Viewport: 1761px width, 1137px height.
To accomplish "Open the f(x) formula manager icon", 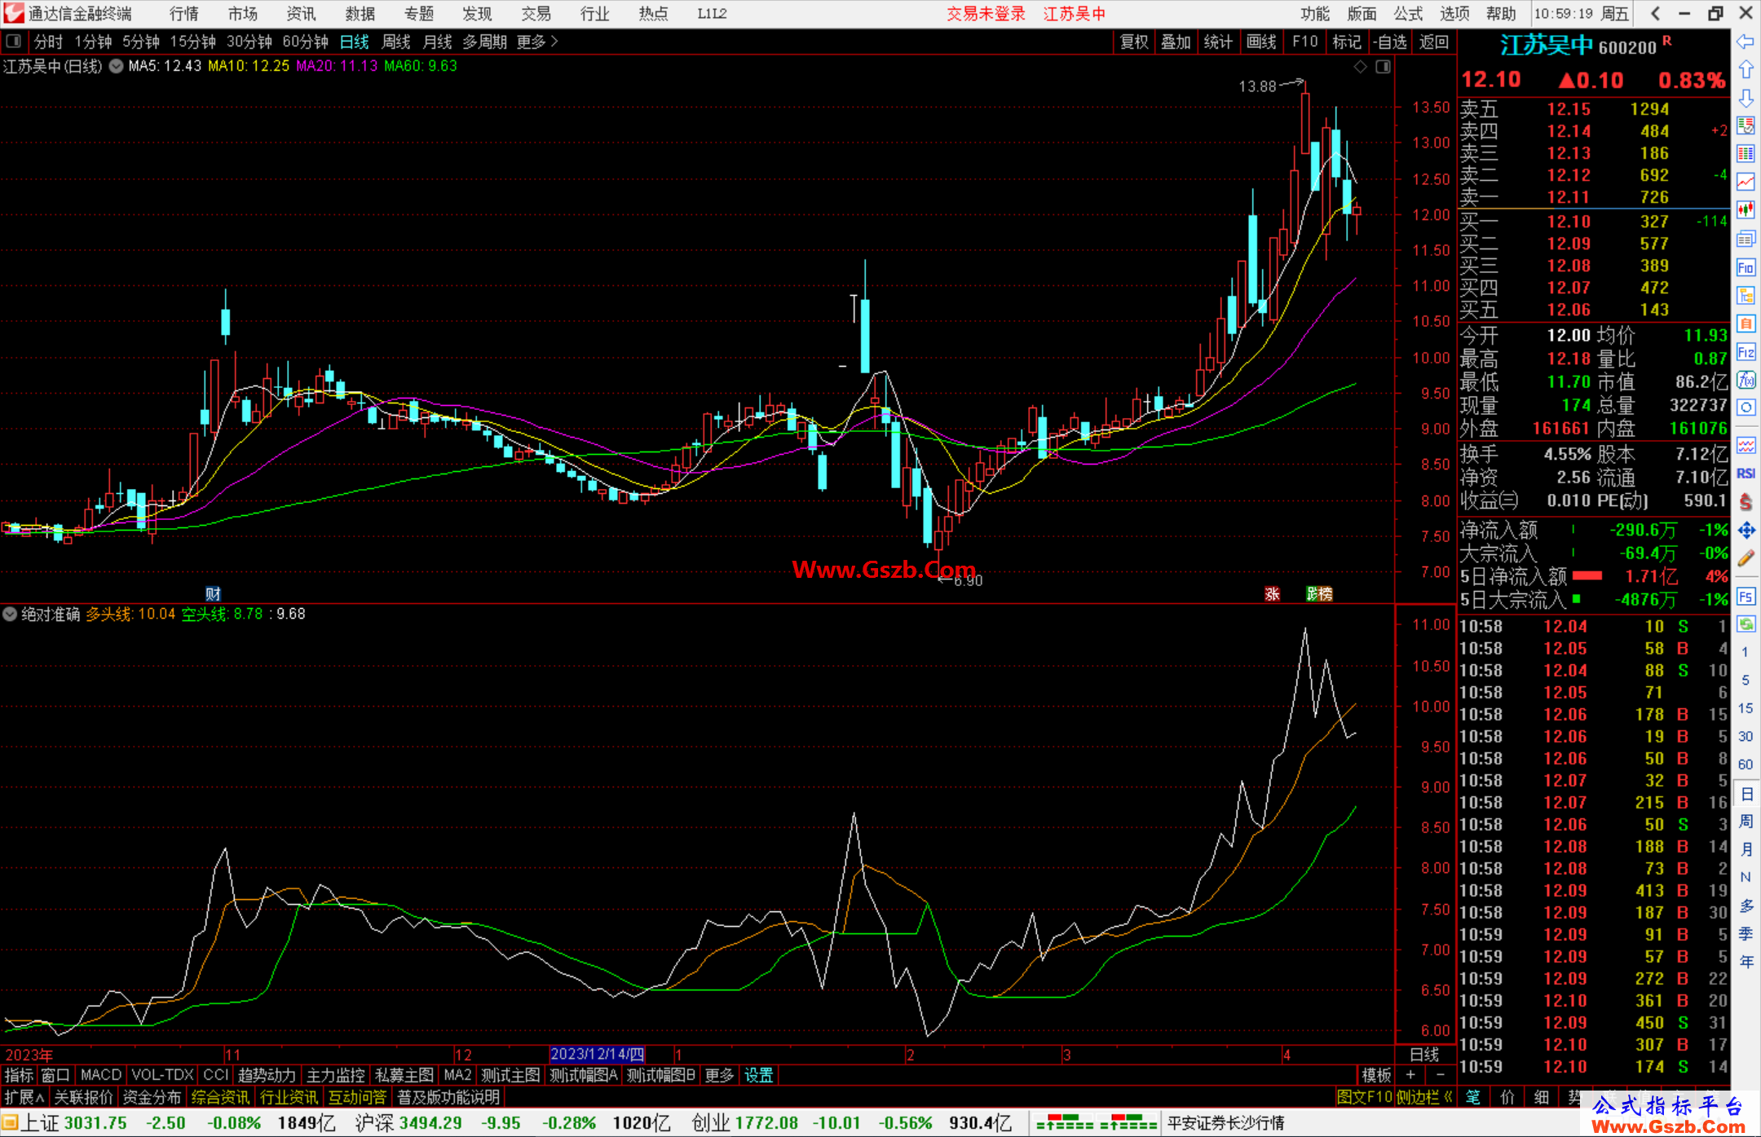I will [x=1746, y=380].
